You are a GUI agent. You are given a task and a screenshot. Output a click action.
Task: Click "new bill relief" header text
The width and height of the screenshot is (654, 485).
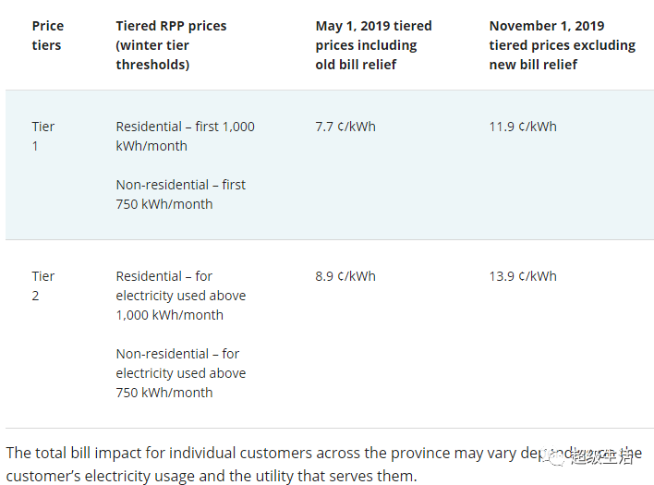[x=533, y=65]
